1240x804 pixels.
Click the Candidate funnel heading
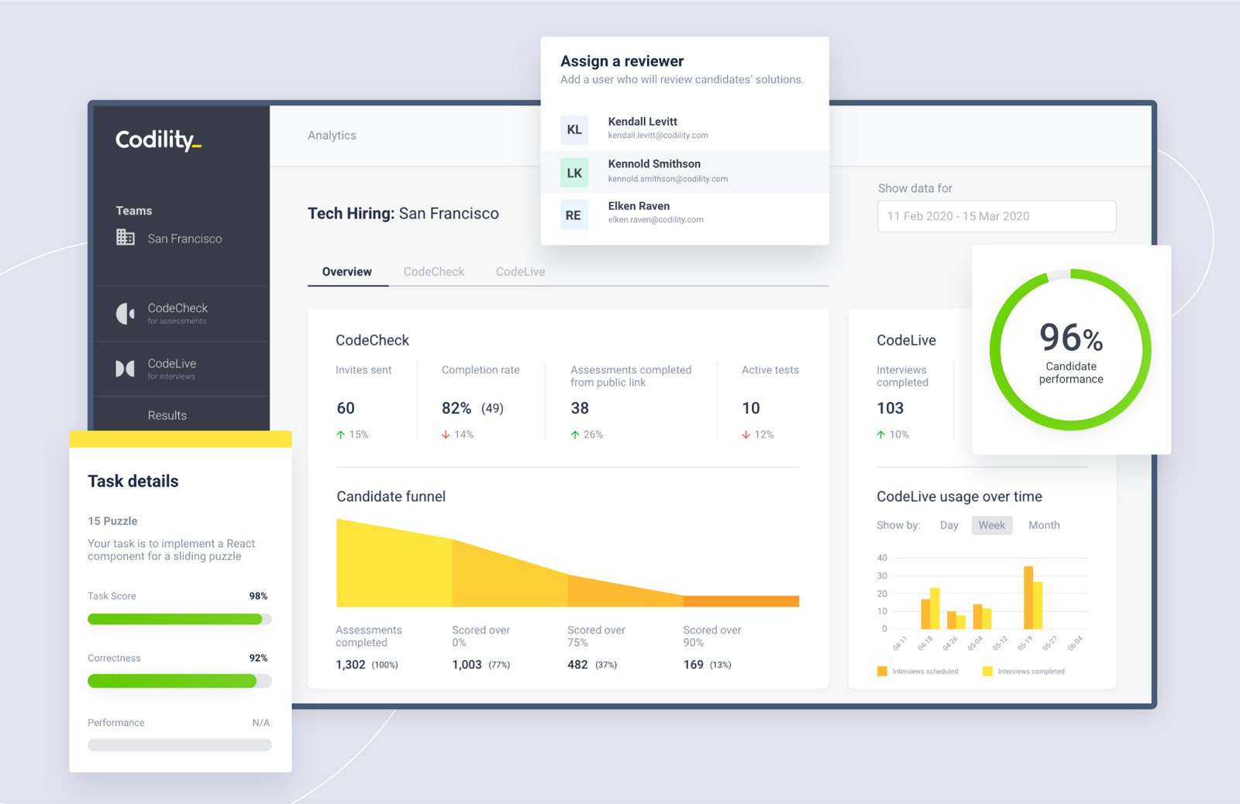pyautogui.click(x=391, y=496)
